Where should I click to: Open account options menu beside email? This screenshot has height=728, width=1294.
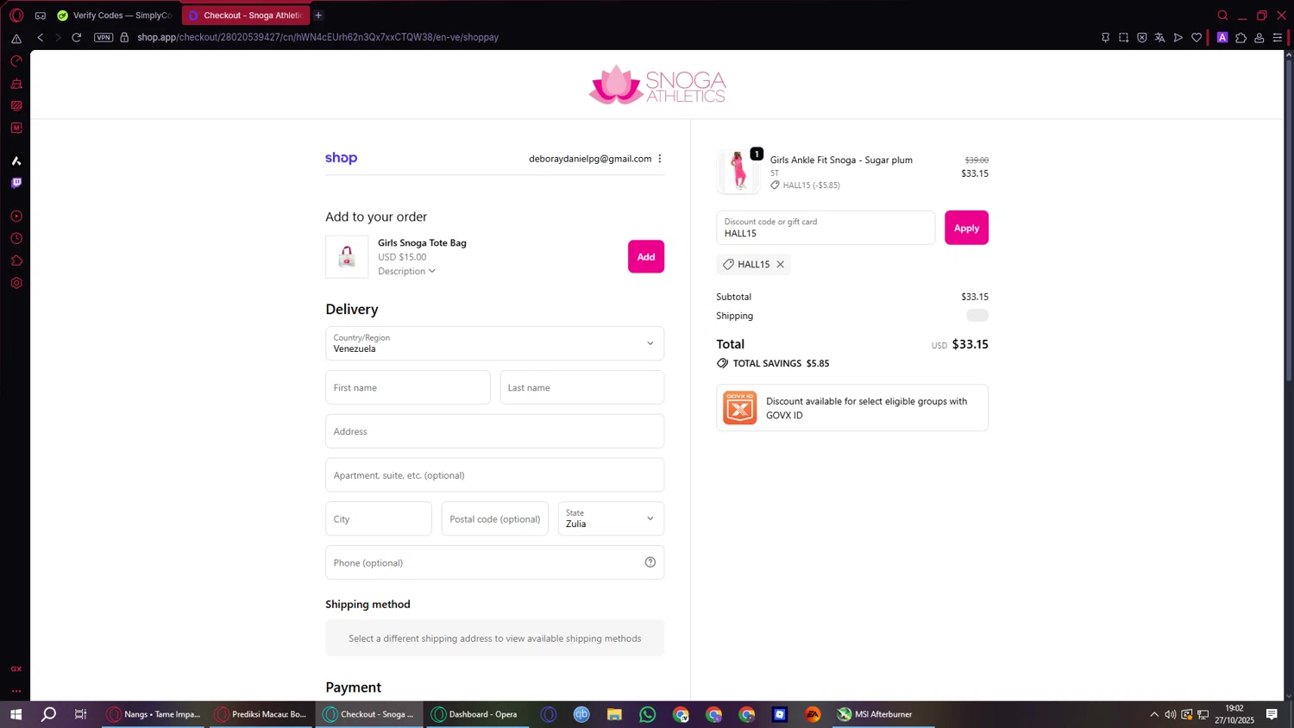tap(660, 159)
